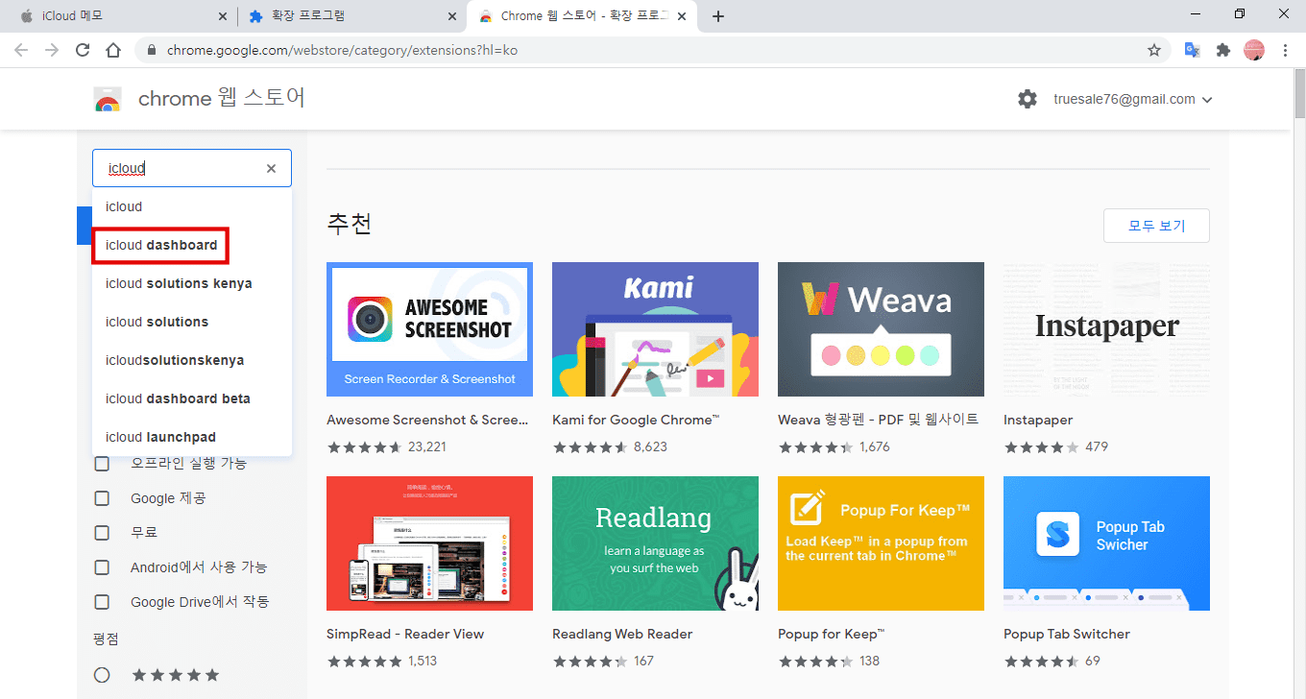Reload the current page
Image resolution: width=1306 pixels, height=699 pixels.
[83, 50]
